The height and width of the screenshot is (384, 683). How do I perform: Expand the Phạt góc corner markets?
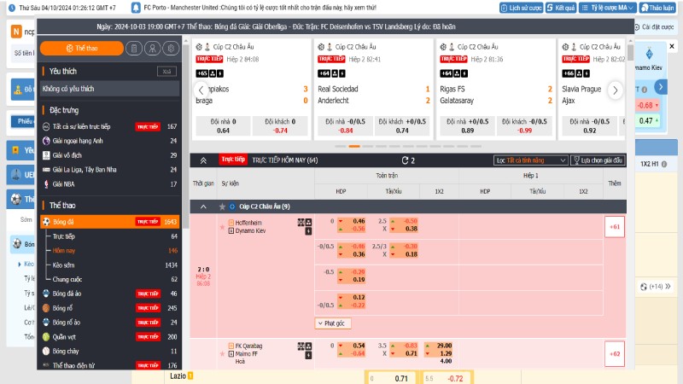click(333, 323)
